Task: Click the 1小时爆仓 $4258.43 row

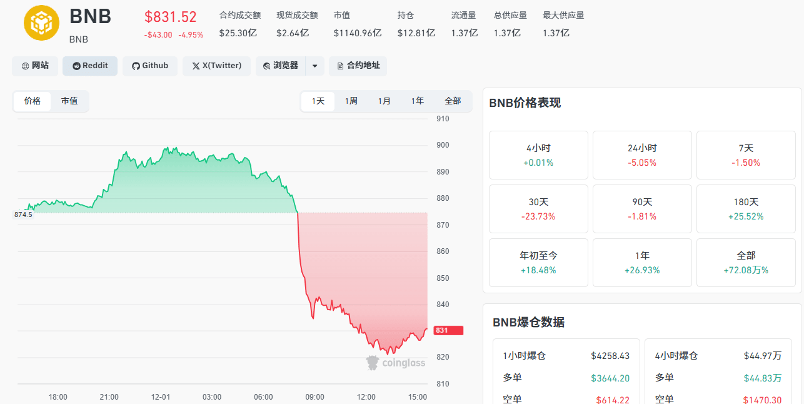Action: pos(566,356)
